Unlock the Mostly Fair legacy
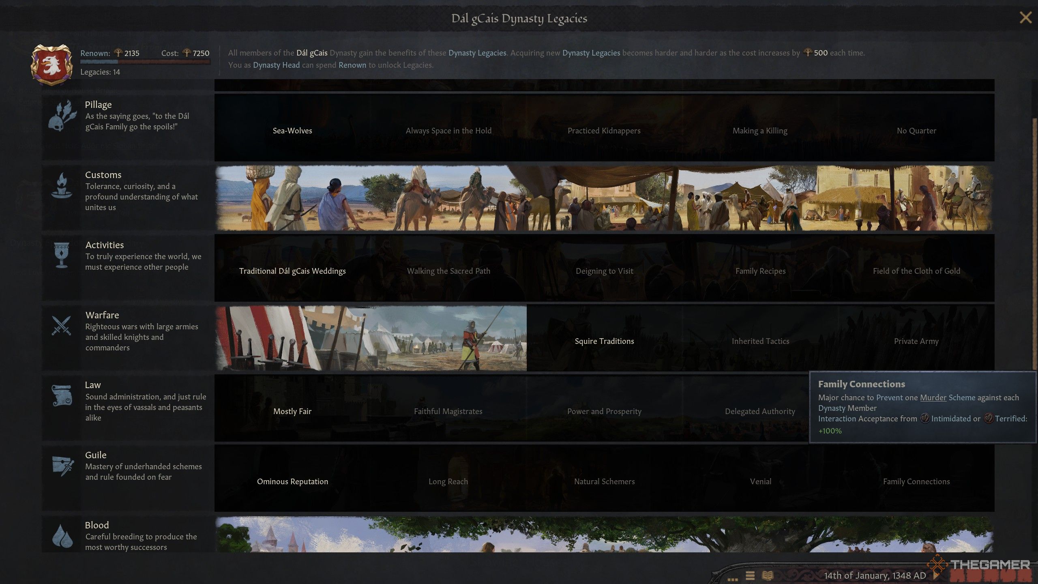The width and height of the screenshot is (1038, 584). tap(292, 411)
